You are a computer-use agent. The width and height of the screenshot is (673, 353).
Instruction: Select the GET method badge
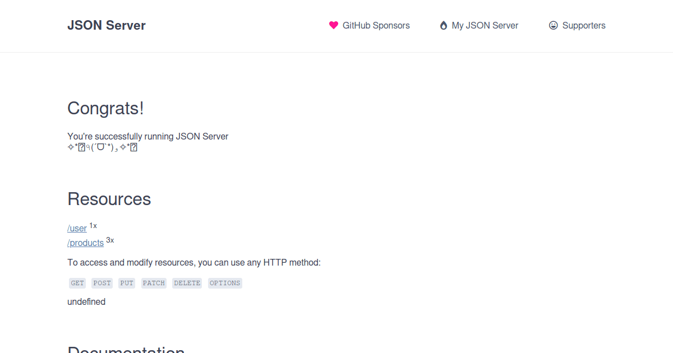77,283
